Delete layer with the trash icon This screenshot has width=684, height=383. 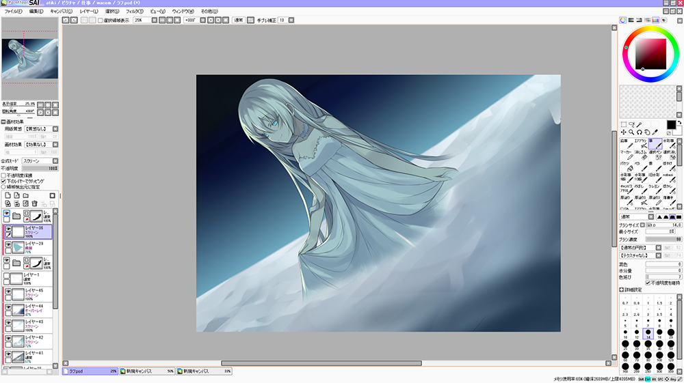point(34,203)
